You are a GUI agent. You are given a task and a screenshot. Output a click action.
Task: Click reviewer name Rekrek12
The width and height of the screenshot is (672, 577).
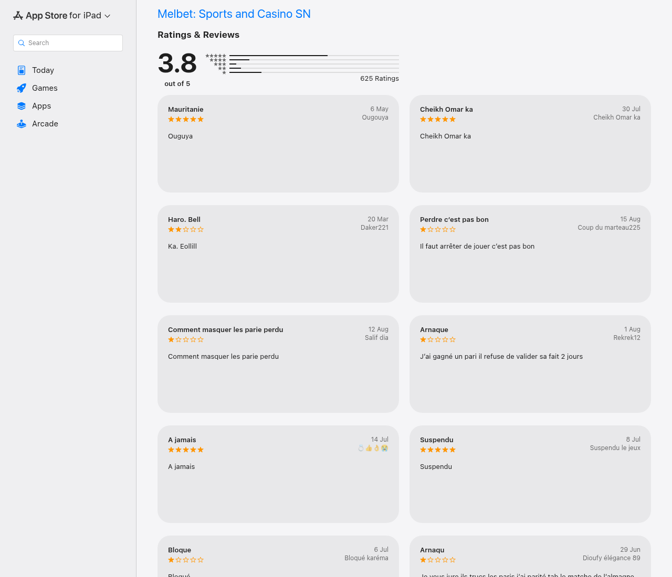[x=627, y=338]
